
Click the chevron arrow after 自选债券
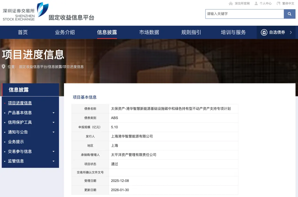tap(291, 32)
